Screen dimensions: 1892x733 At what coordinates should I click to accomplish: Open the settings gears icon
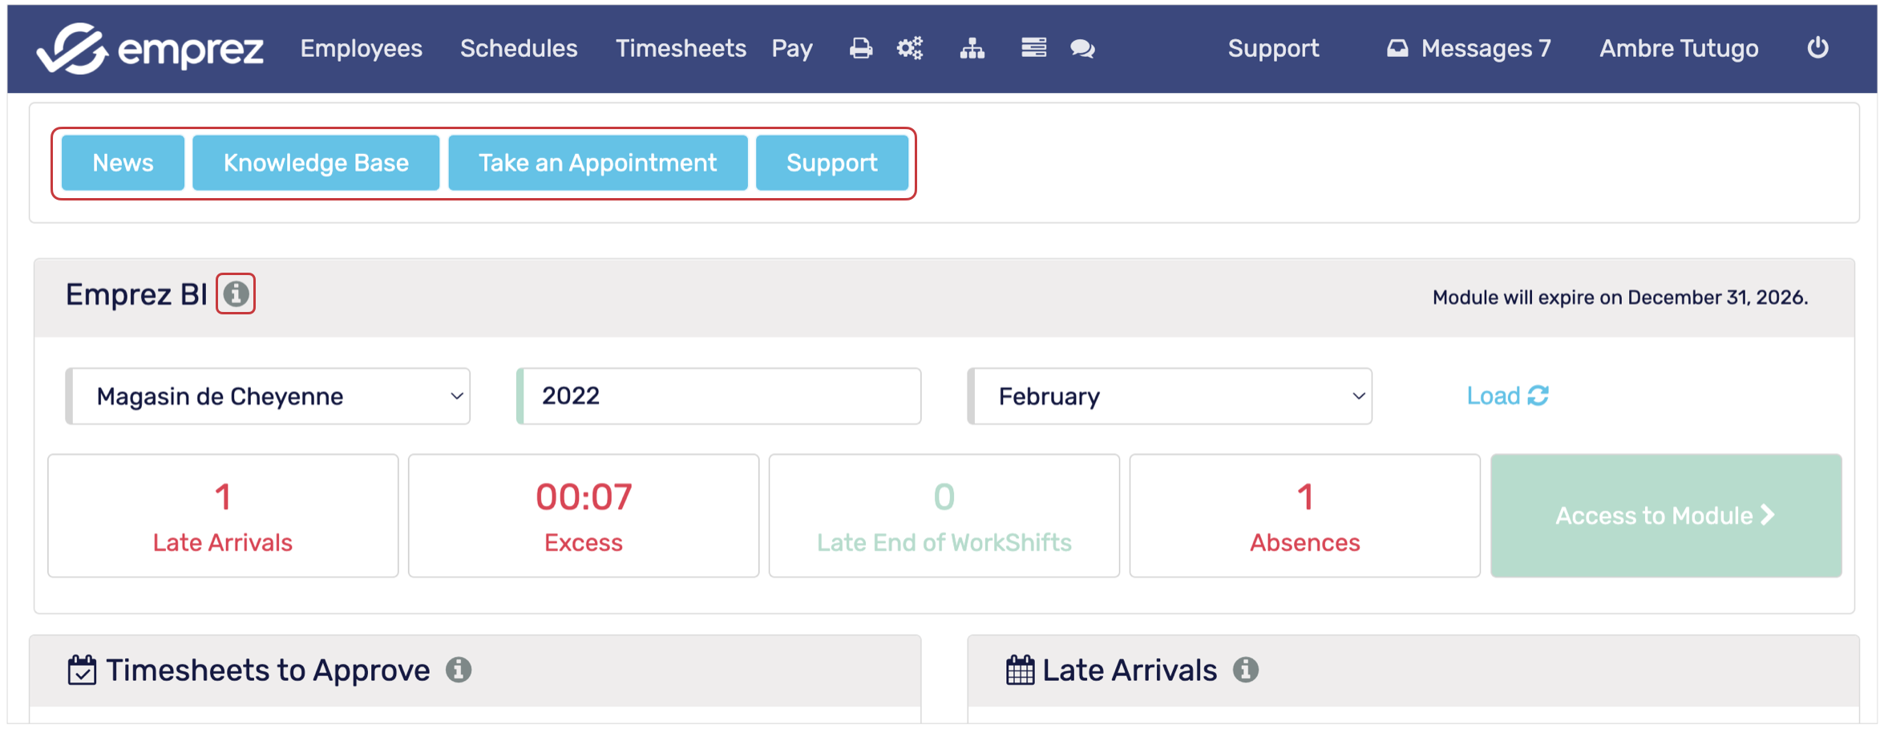tap(910, 49)
